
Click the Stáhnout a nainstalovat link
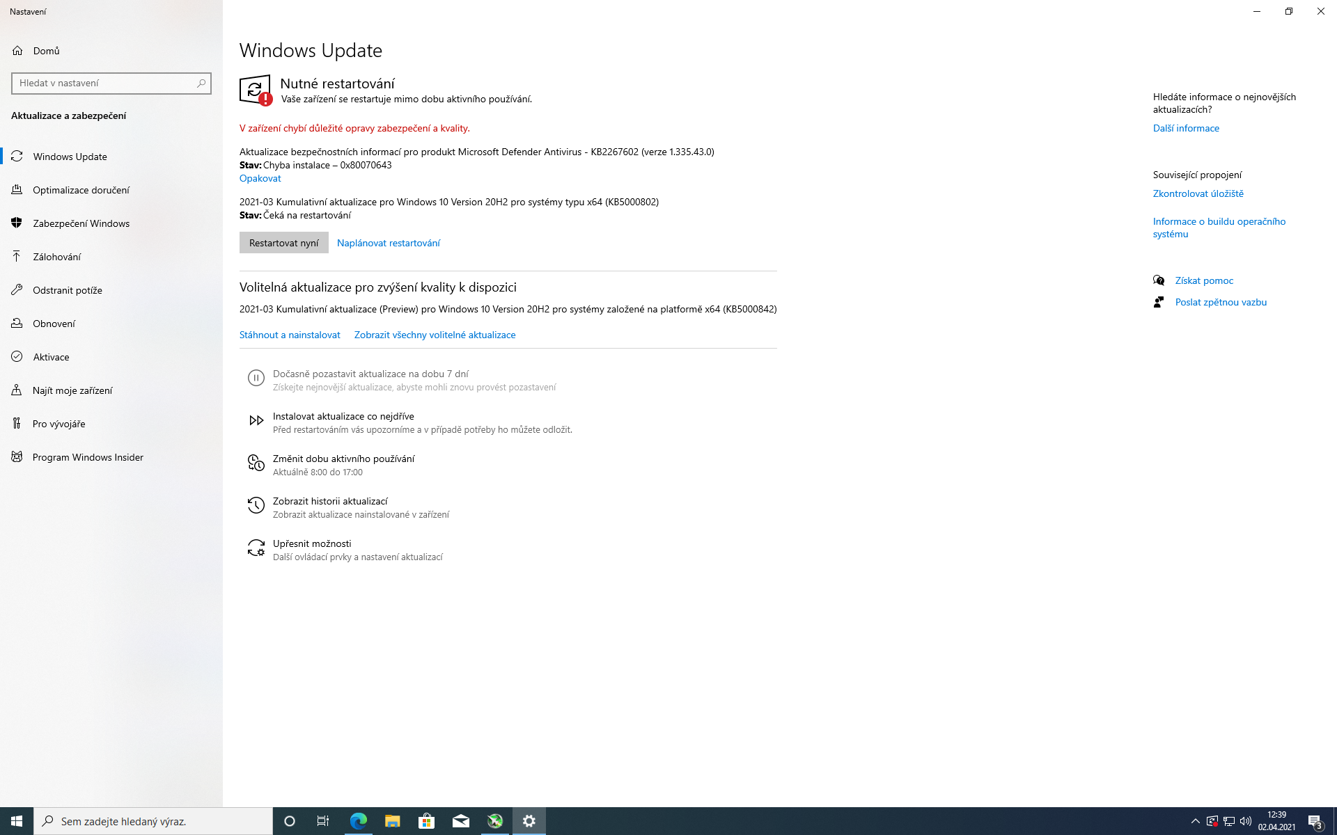coord(290,335)
